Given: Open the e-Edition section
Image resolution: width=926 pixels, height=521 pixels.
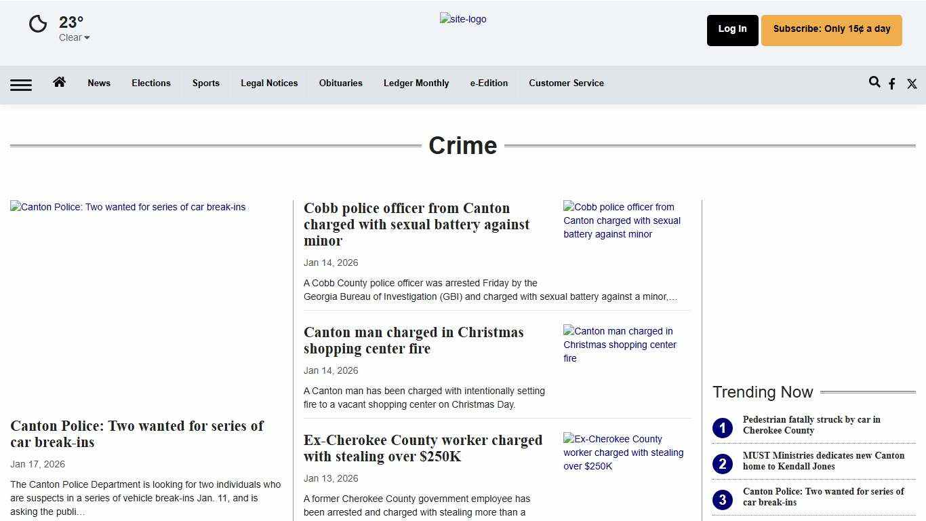Looking at the screenshot, I should click(489, 83).
